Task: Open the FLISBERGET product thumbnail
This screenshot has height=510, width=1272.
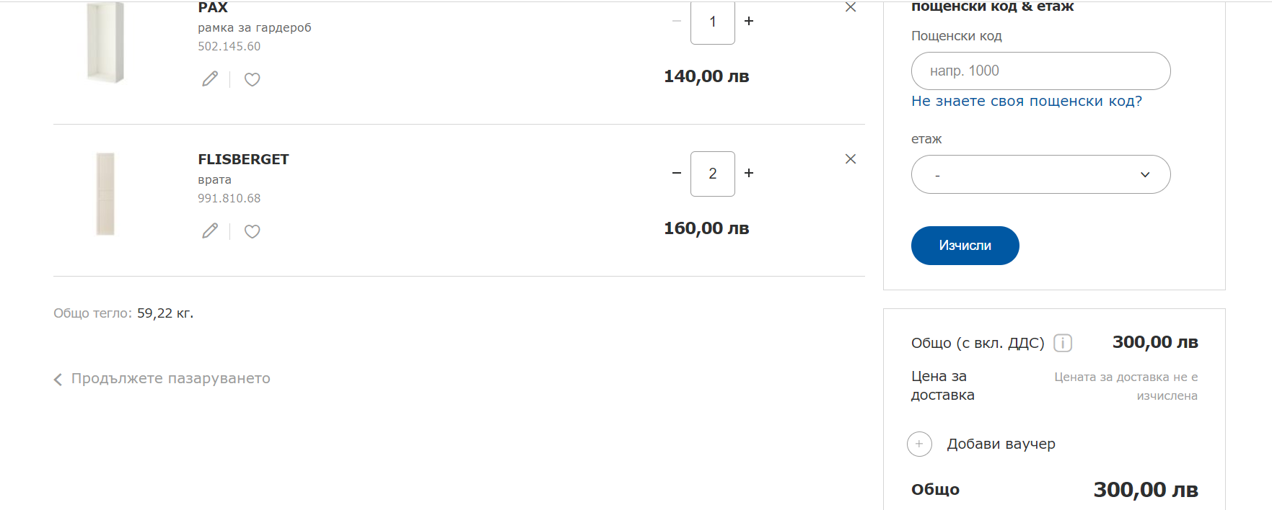Action: pyautogui.click(x=105, y=194)
